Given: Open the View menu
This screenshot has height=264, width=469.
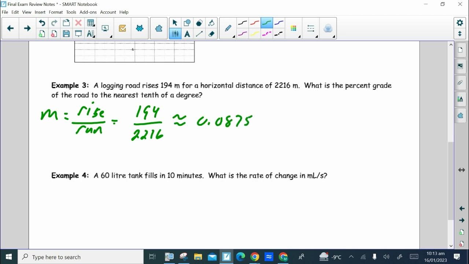Looking at the screenshot, I should pyautogui.click(x=27, y=12).
